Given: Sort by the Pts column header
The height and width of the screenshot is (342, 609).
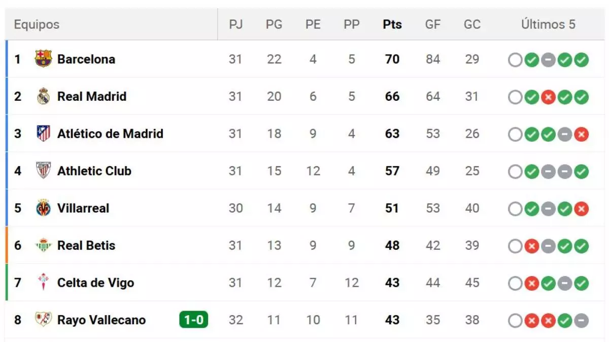Looking at the screenshot, I should (392, 24).
